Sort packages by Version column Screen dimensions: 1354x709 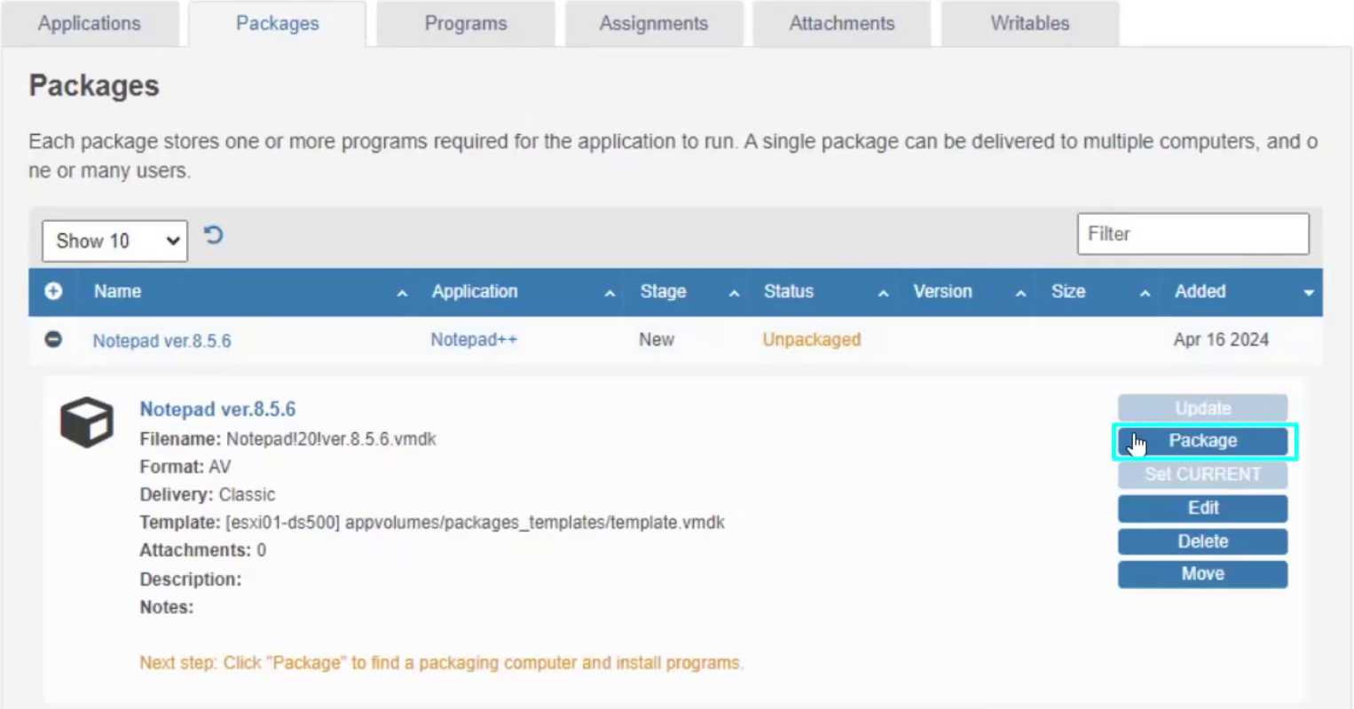(942, 291)
